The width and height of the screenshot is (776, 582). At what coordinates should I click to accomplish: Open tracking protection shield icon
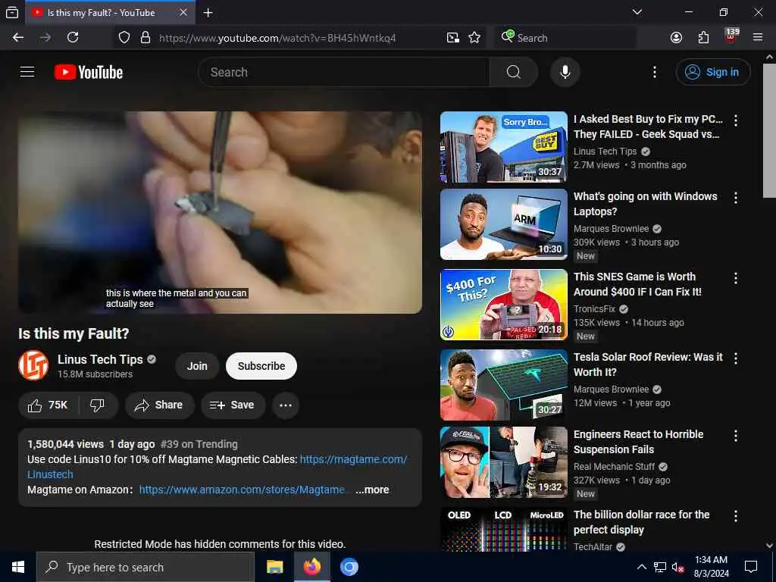click(x=124, y=38)
